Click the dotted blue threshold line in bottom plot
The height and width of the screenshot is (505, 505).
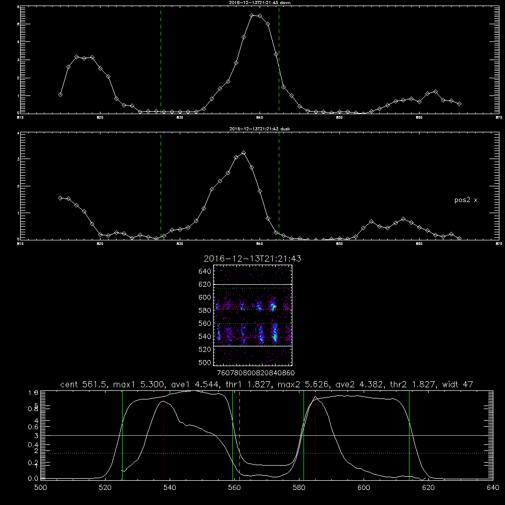(267, 453)
